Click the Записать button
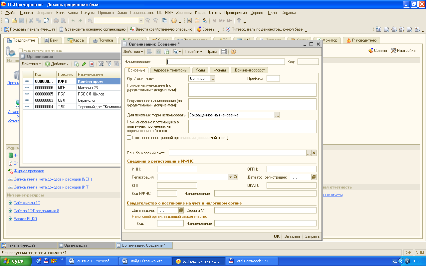Image resolution: width=426 pixels, height=266 pixels. 292,236
